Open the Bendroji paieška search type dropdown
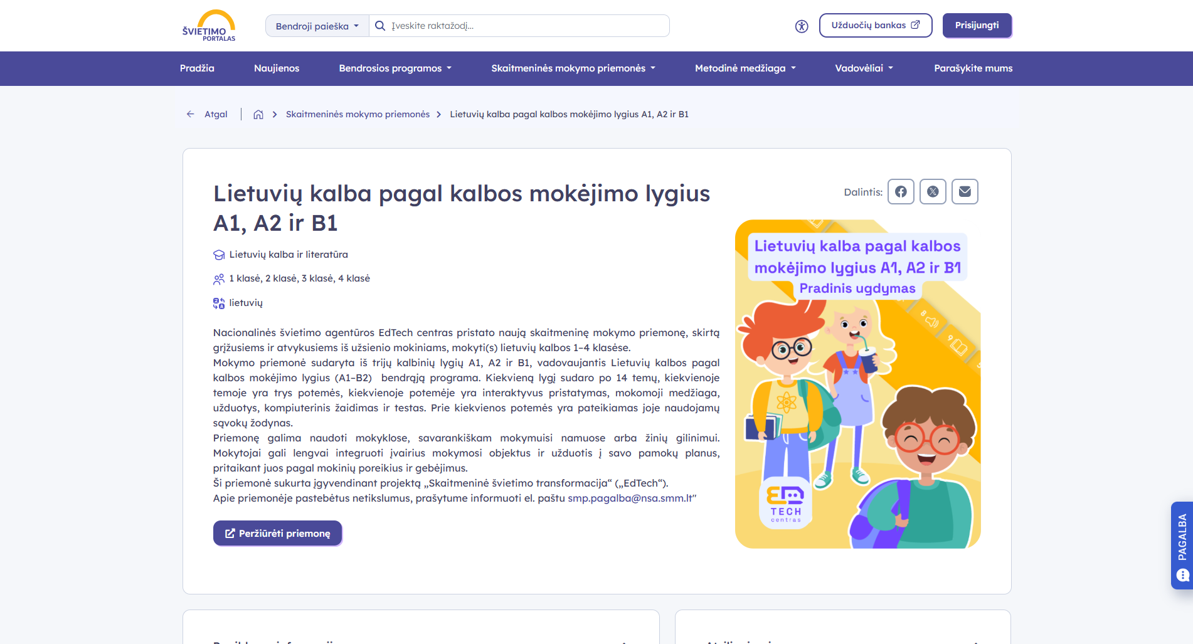1193x644 pixels. [317, 26]
